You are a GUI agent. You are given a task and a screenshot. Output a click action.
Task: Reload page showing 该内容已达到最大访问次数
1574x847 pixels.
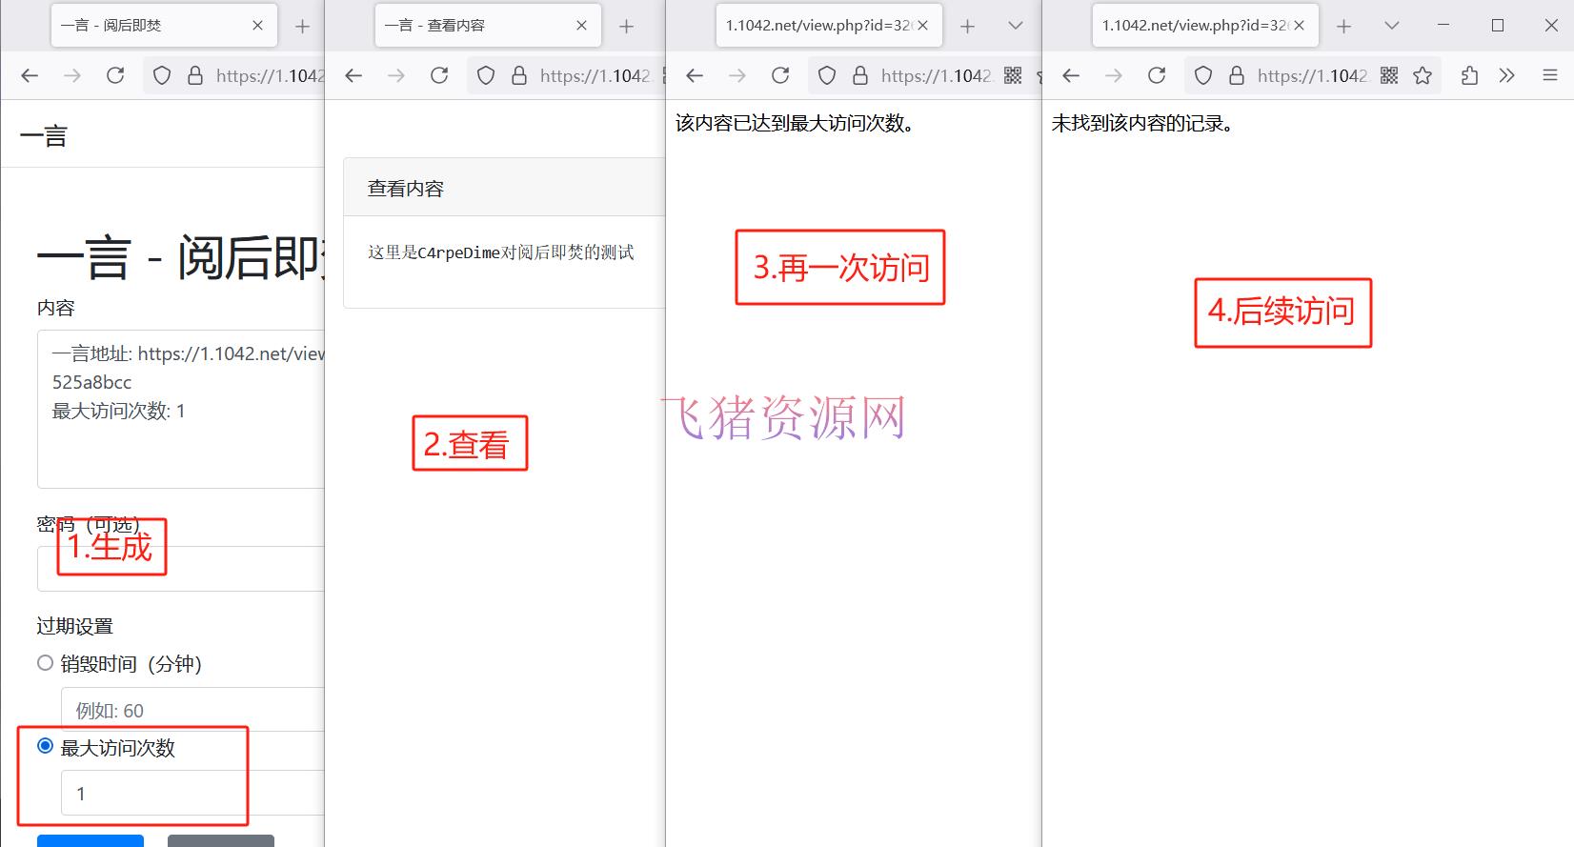[780, 75]
